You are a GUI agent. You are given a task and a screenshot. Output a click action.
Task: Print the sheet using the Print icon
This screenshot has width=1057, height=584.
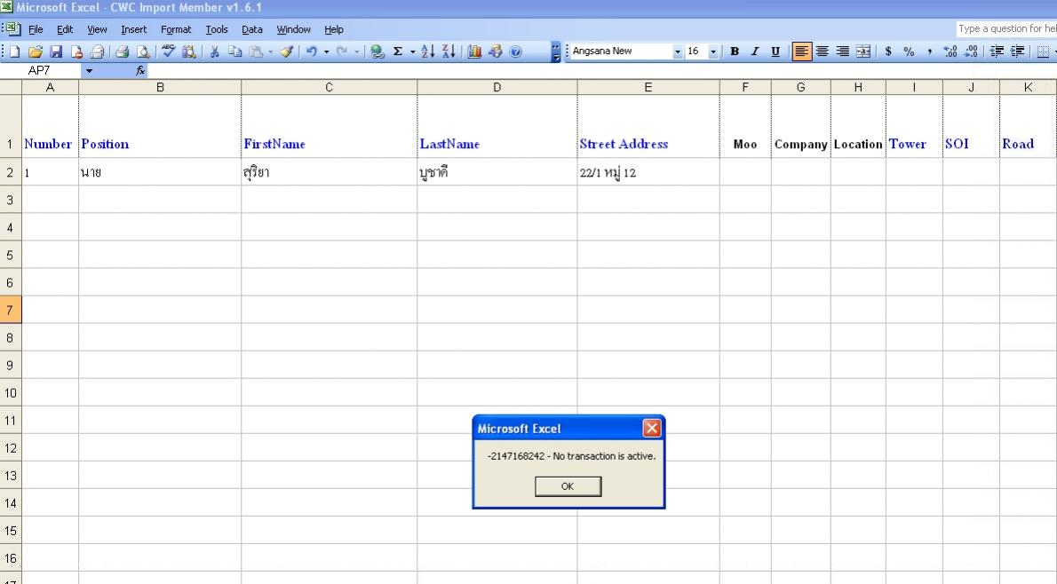122,51
